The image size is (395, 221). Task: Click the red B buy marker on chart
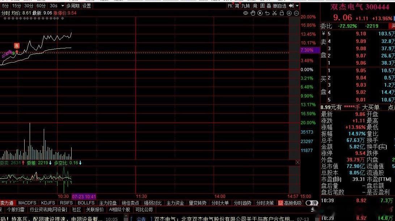coord(17,46)
